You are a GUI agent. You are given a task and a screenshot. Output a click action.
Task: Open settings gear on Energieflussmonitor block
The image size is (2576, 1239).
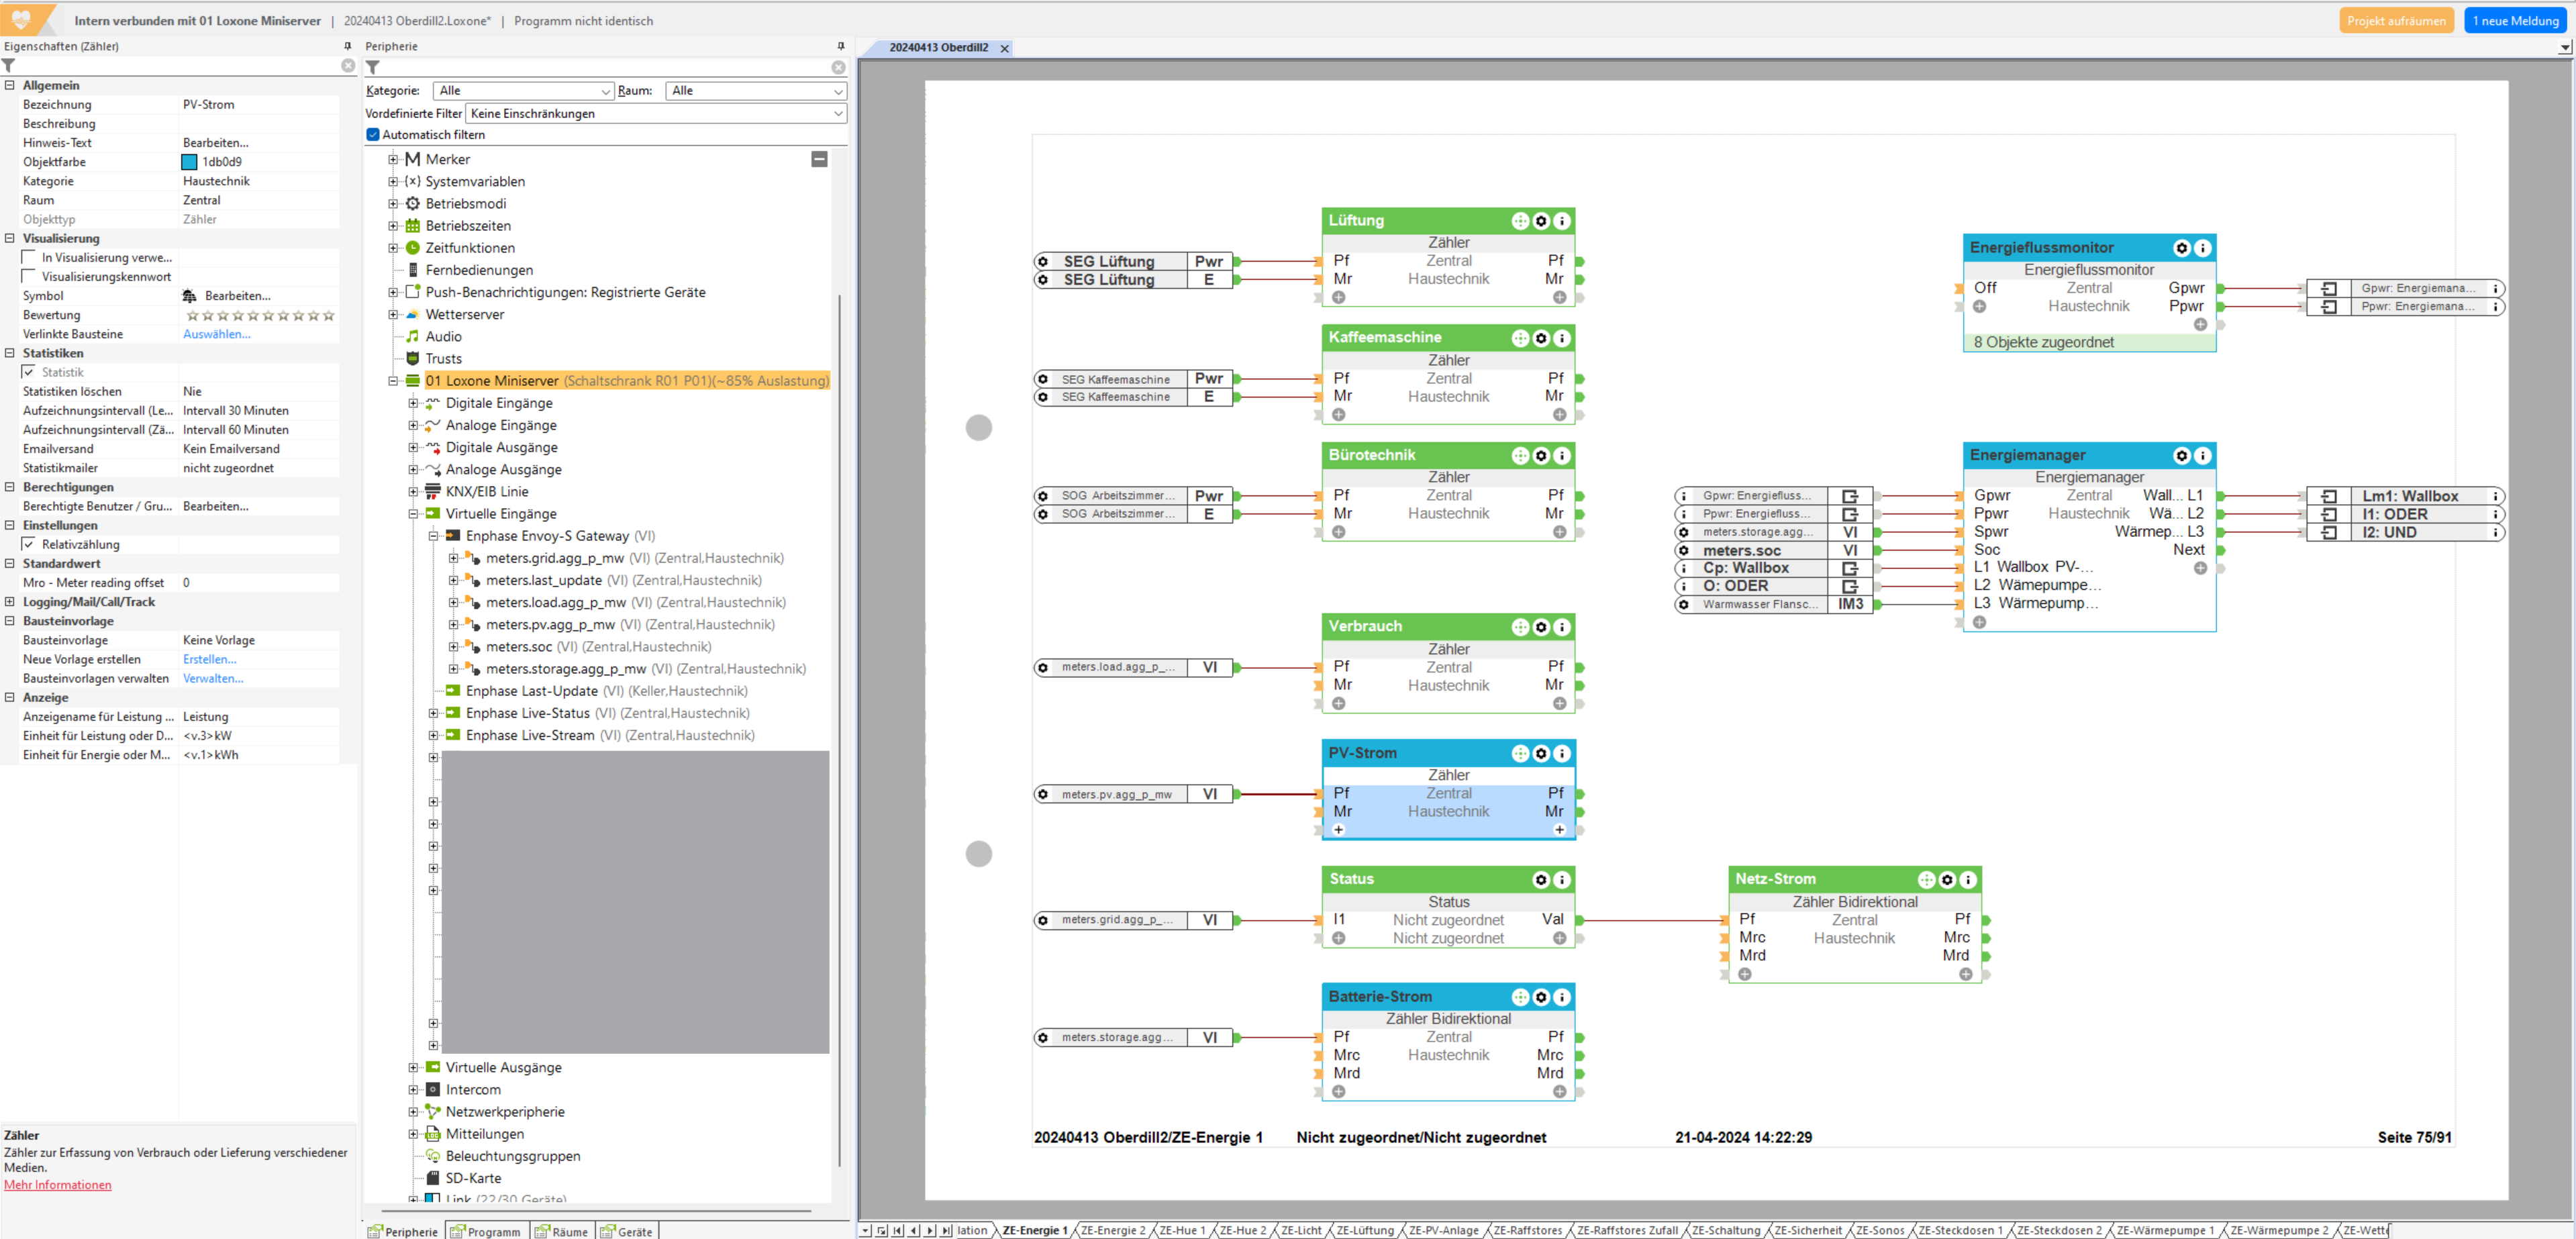[2182, 248]
